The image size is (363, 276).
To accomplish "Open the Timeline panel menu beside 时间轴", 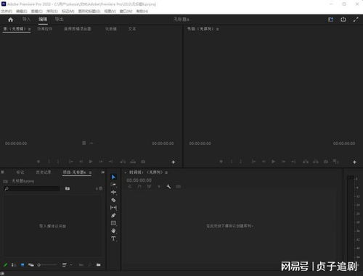I will [166, 172].
